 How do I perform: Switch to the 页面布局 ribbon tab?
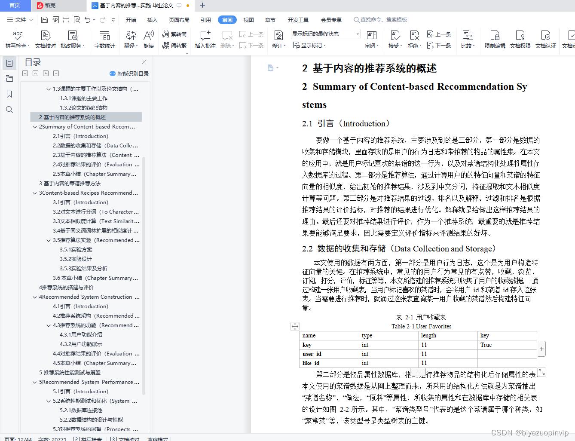pyautogui.click(x=179, y=20)
